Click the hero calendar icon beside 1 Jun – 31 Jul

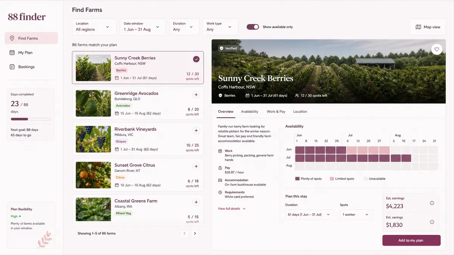[x=247, y=96]
